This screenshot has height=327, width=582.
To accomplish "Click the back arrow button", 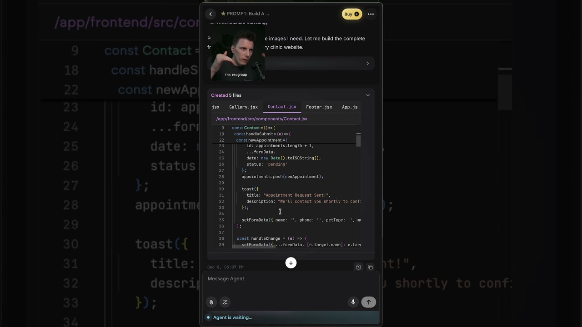I will (210, 14).
